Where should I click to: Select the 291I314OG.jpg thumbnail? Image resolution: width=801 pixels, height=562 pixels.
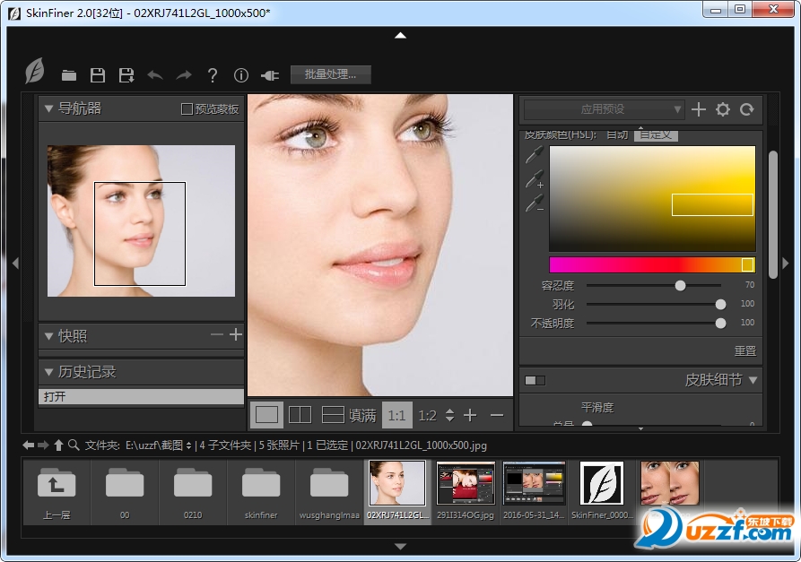[466, 491]
